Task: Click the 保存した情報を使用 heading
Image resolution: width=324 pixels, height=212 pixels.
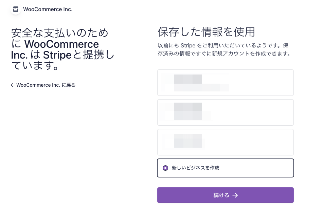Action: 206,32
